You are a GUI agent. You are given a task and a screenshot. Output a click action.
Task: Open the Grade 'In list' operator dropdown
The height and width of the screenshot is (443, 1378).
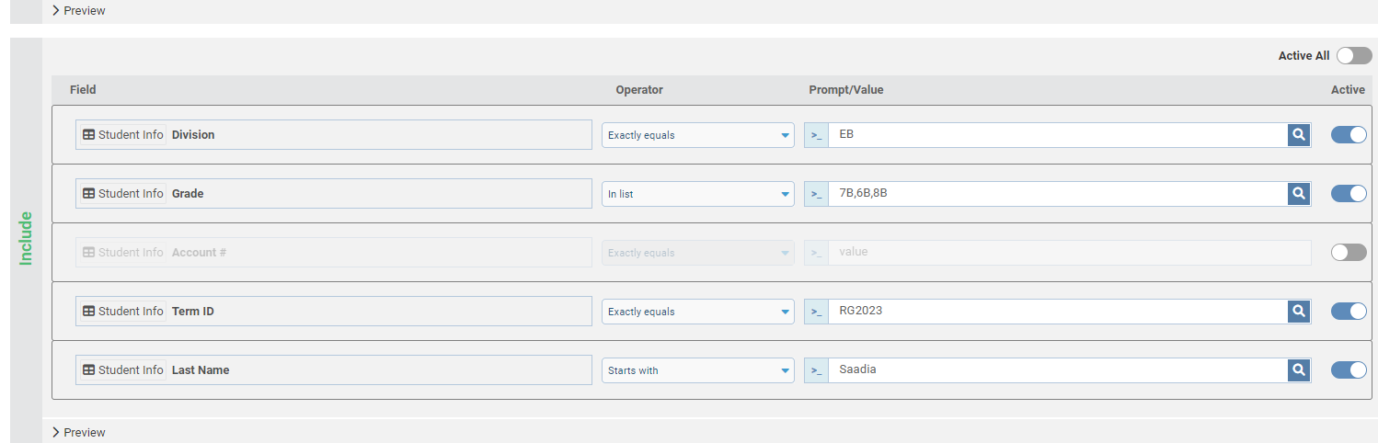tap(698, 194)
